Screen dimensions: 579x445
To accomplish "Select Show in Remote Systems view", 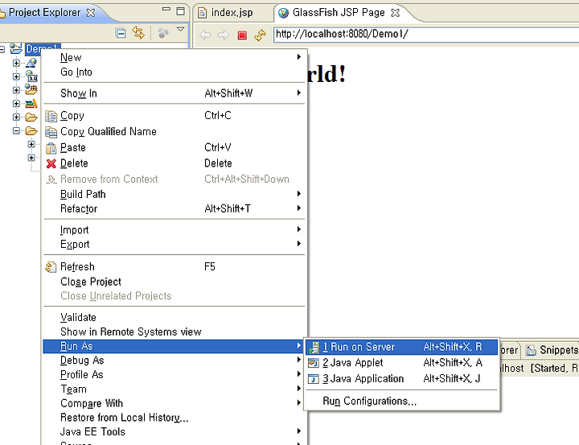I will point(175,332).
